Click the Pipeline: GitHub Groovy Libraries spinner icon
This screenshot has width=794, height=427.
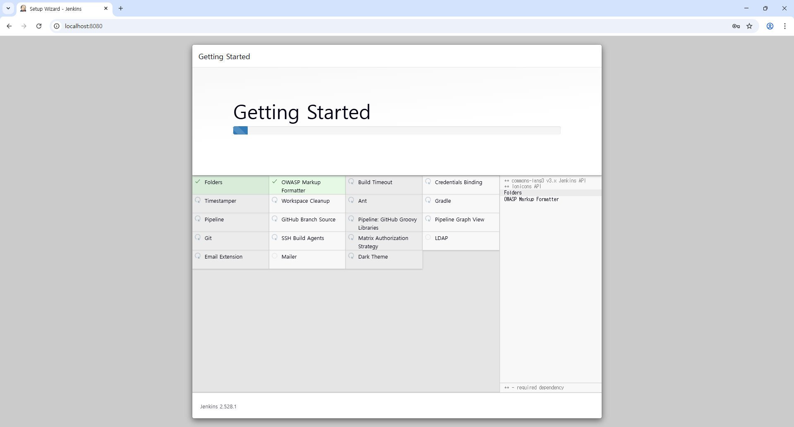(x=351, y=219)
